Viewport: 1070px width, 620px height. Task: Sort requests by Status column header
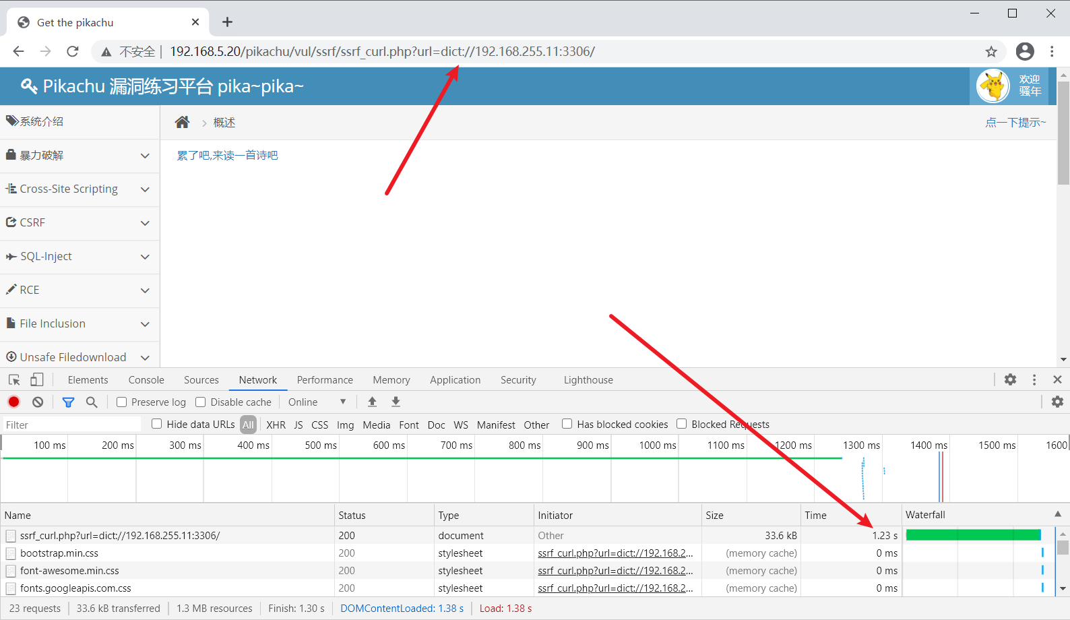click(x=384, y=515)
